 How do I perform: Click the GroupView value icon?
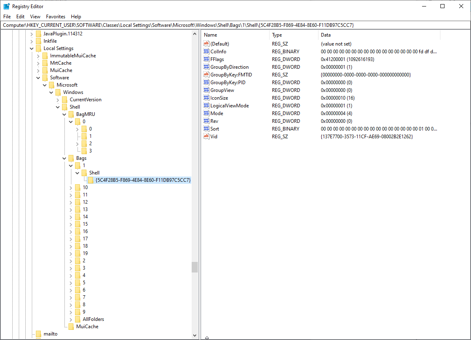[206, 90]
